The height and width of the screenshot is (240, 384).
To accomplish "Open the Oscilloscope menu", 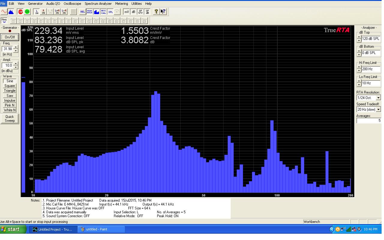I will coord(72,4).
